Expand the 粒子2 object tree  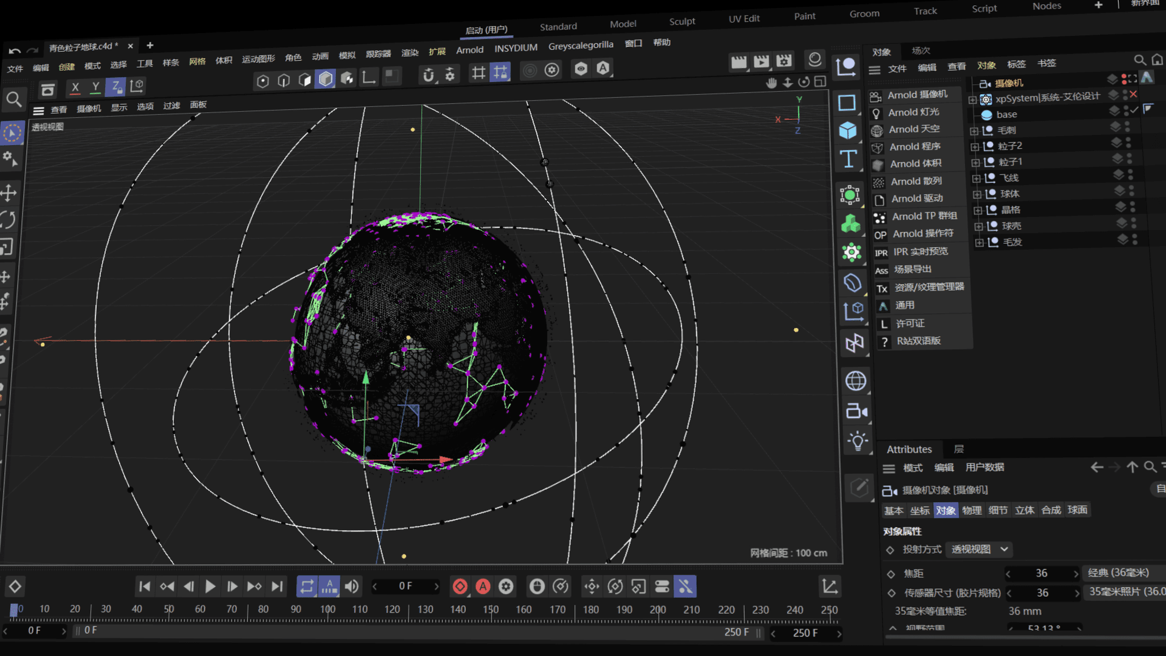coord(975,147)
